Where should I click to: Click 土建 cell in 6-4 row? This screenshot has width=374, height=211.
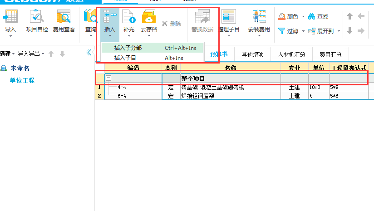[x=294, y=96]
